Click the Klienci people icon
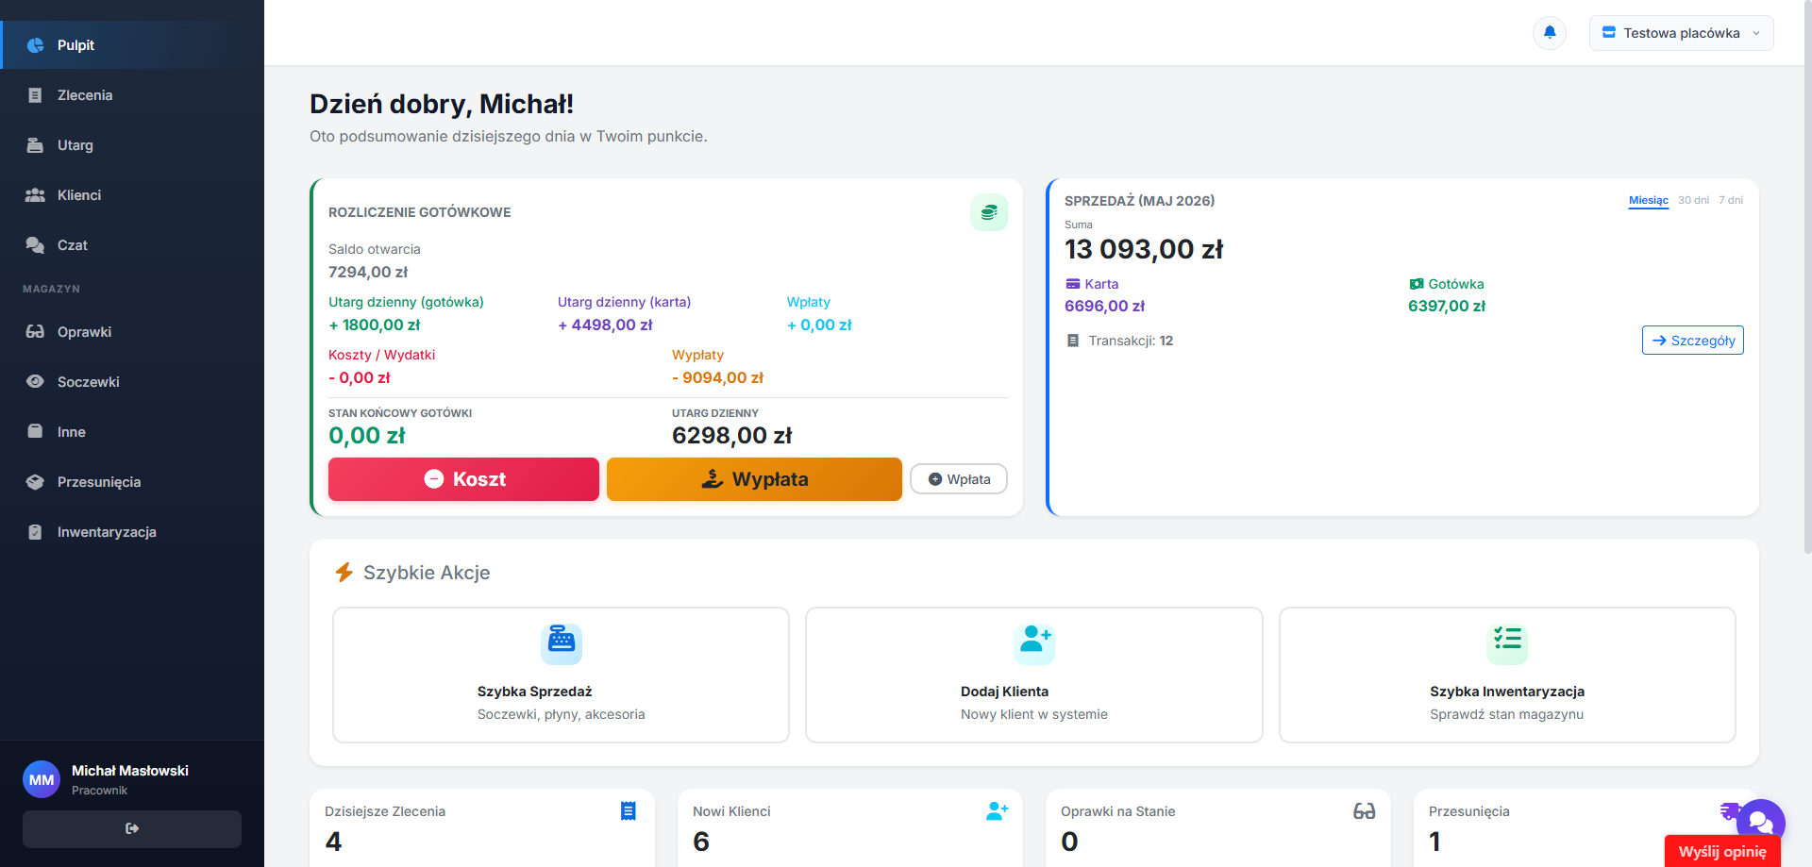 pos(35,195)
